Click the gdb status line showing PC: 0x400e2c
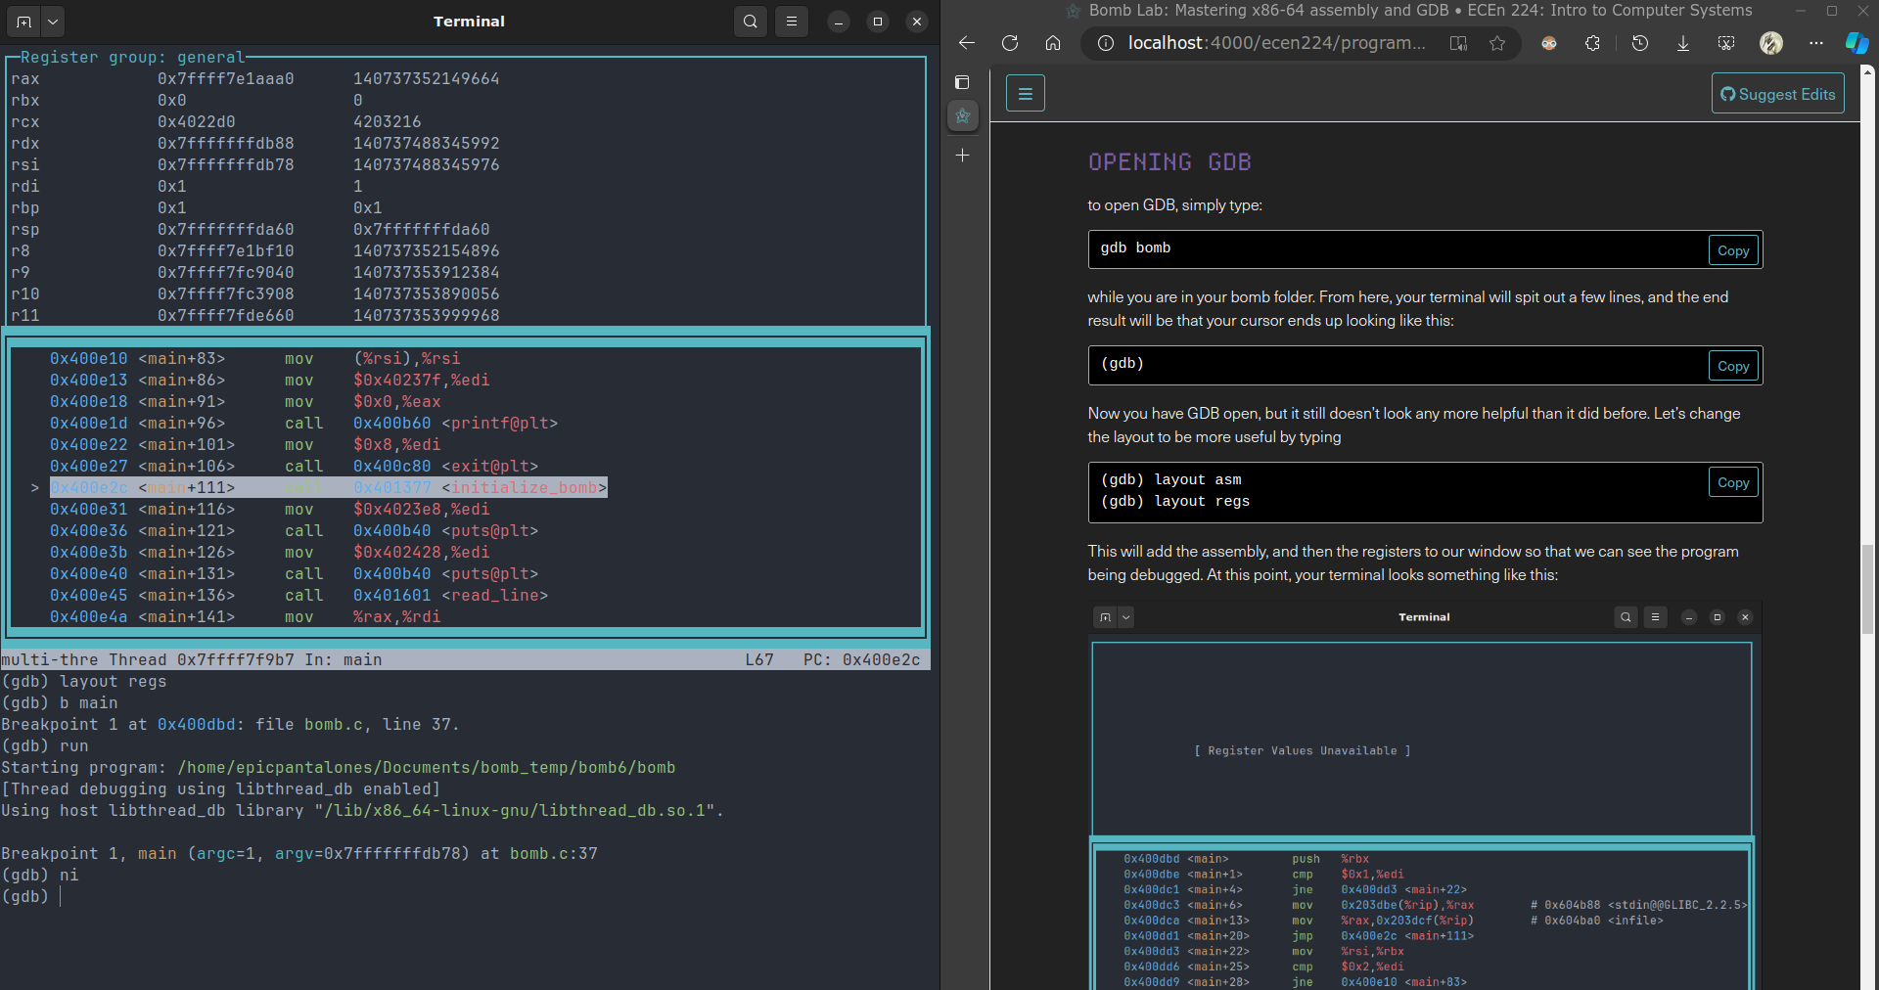 click(465, 659)
